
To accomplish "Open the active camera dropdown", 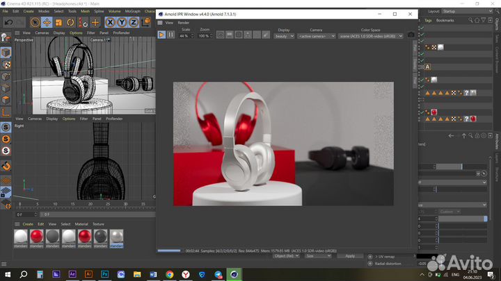I will 316,35.
